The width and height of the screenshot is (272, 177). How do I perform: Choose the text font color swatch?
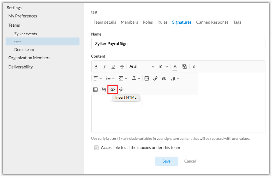tap(175, 67)
